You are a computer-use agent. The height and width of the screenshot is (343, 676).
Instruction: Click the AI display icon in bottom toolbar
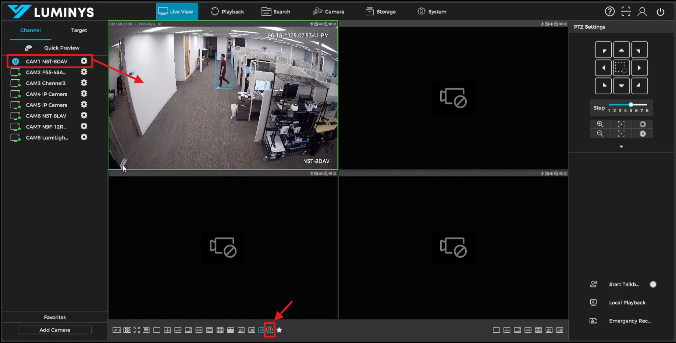pos(261,330)
